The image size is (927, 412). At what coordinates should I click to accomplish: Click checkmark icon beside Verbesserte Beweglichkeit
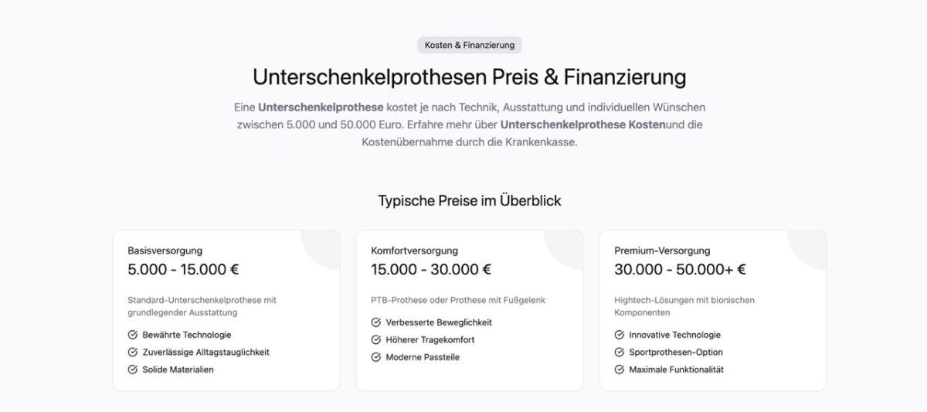point(376,322)
